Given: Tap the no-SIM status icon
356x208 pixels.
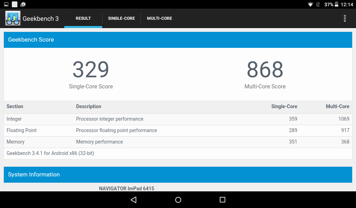Looking at the screenshot, I should [318, 5].
